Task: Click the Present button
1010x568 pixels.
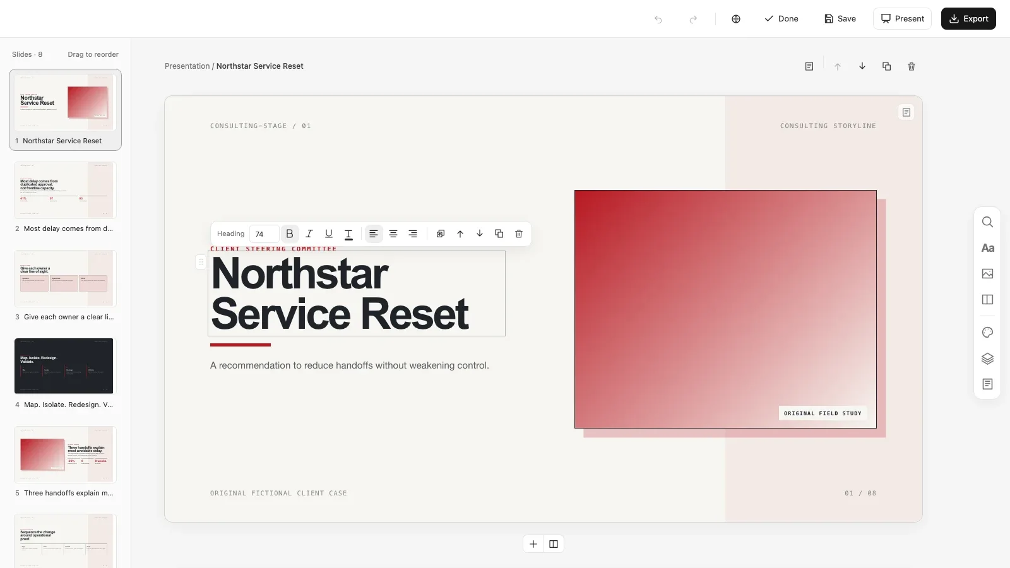Action: [902, 19]
